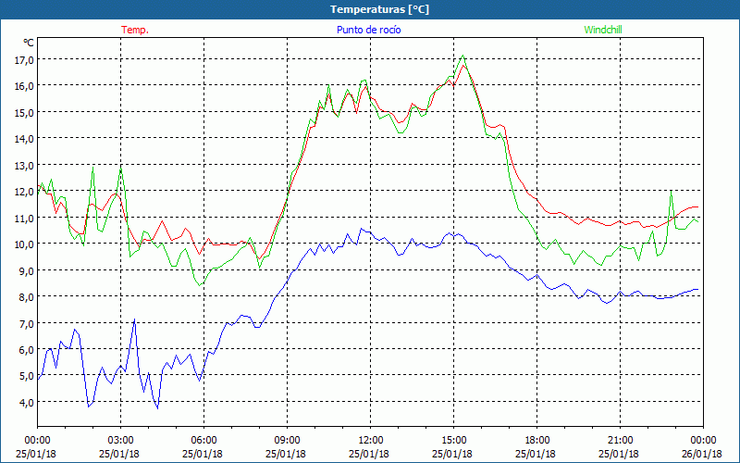The image size is (740, 463).
Task: Click the 5,0 y-axis value
Action: coord(27,376)
